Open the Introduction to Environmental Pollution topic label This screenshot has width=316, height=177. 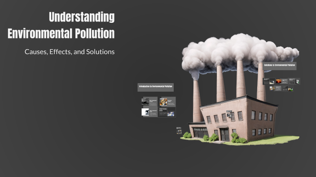155,87
